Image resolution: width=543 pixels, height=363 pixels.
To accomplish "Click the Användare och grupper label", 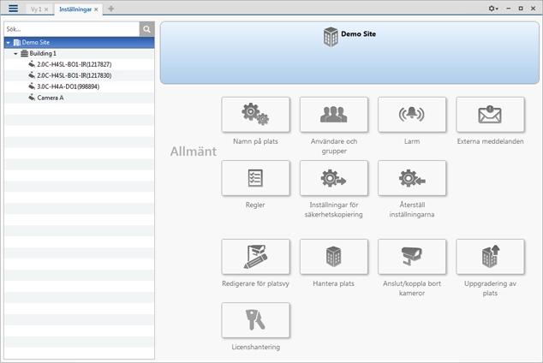I will pos(334,146).
